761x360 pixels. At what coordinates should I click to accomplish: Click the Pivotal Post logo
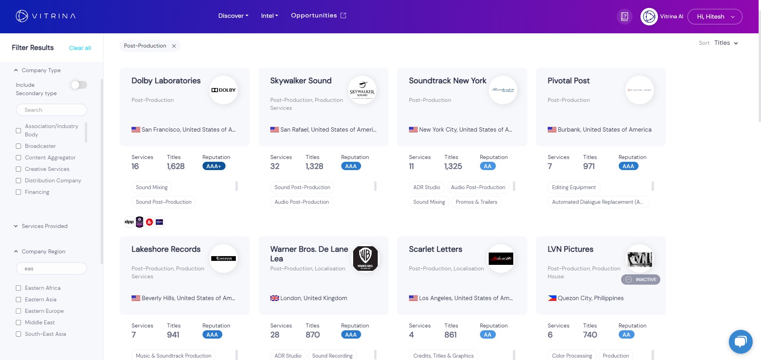640,90
